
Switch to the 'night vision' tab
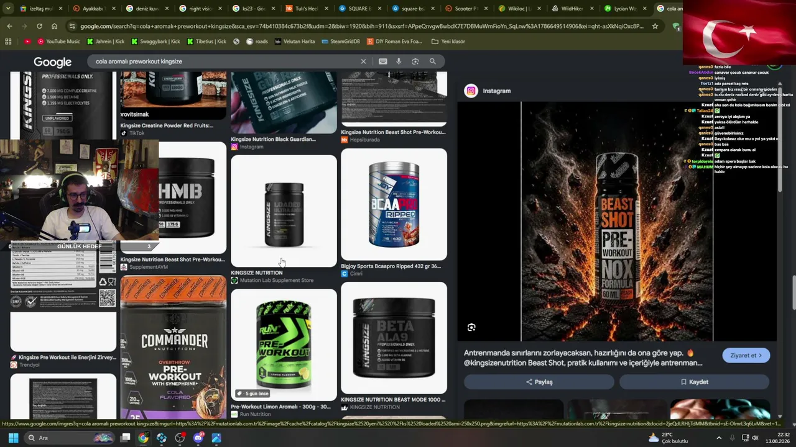[x=200, y=9]
